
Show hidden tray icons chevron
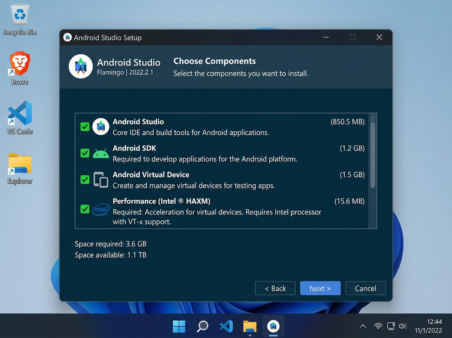[363, 326]
